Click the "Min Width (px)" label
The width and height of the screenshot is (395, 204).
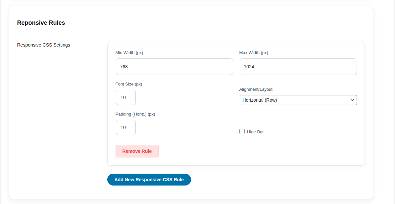pyautogui.click(x=129, y=52)
